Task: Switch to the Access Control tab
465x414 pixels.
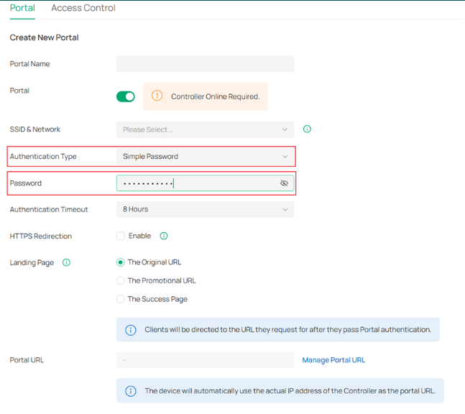Action: click(x=83, y=8)
